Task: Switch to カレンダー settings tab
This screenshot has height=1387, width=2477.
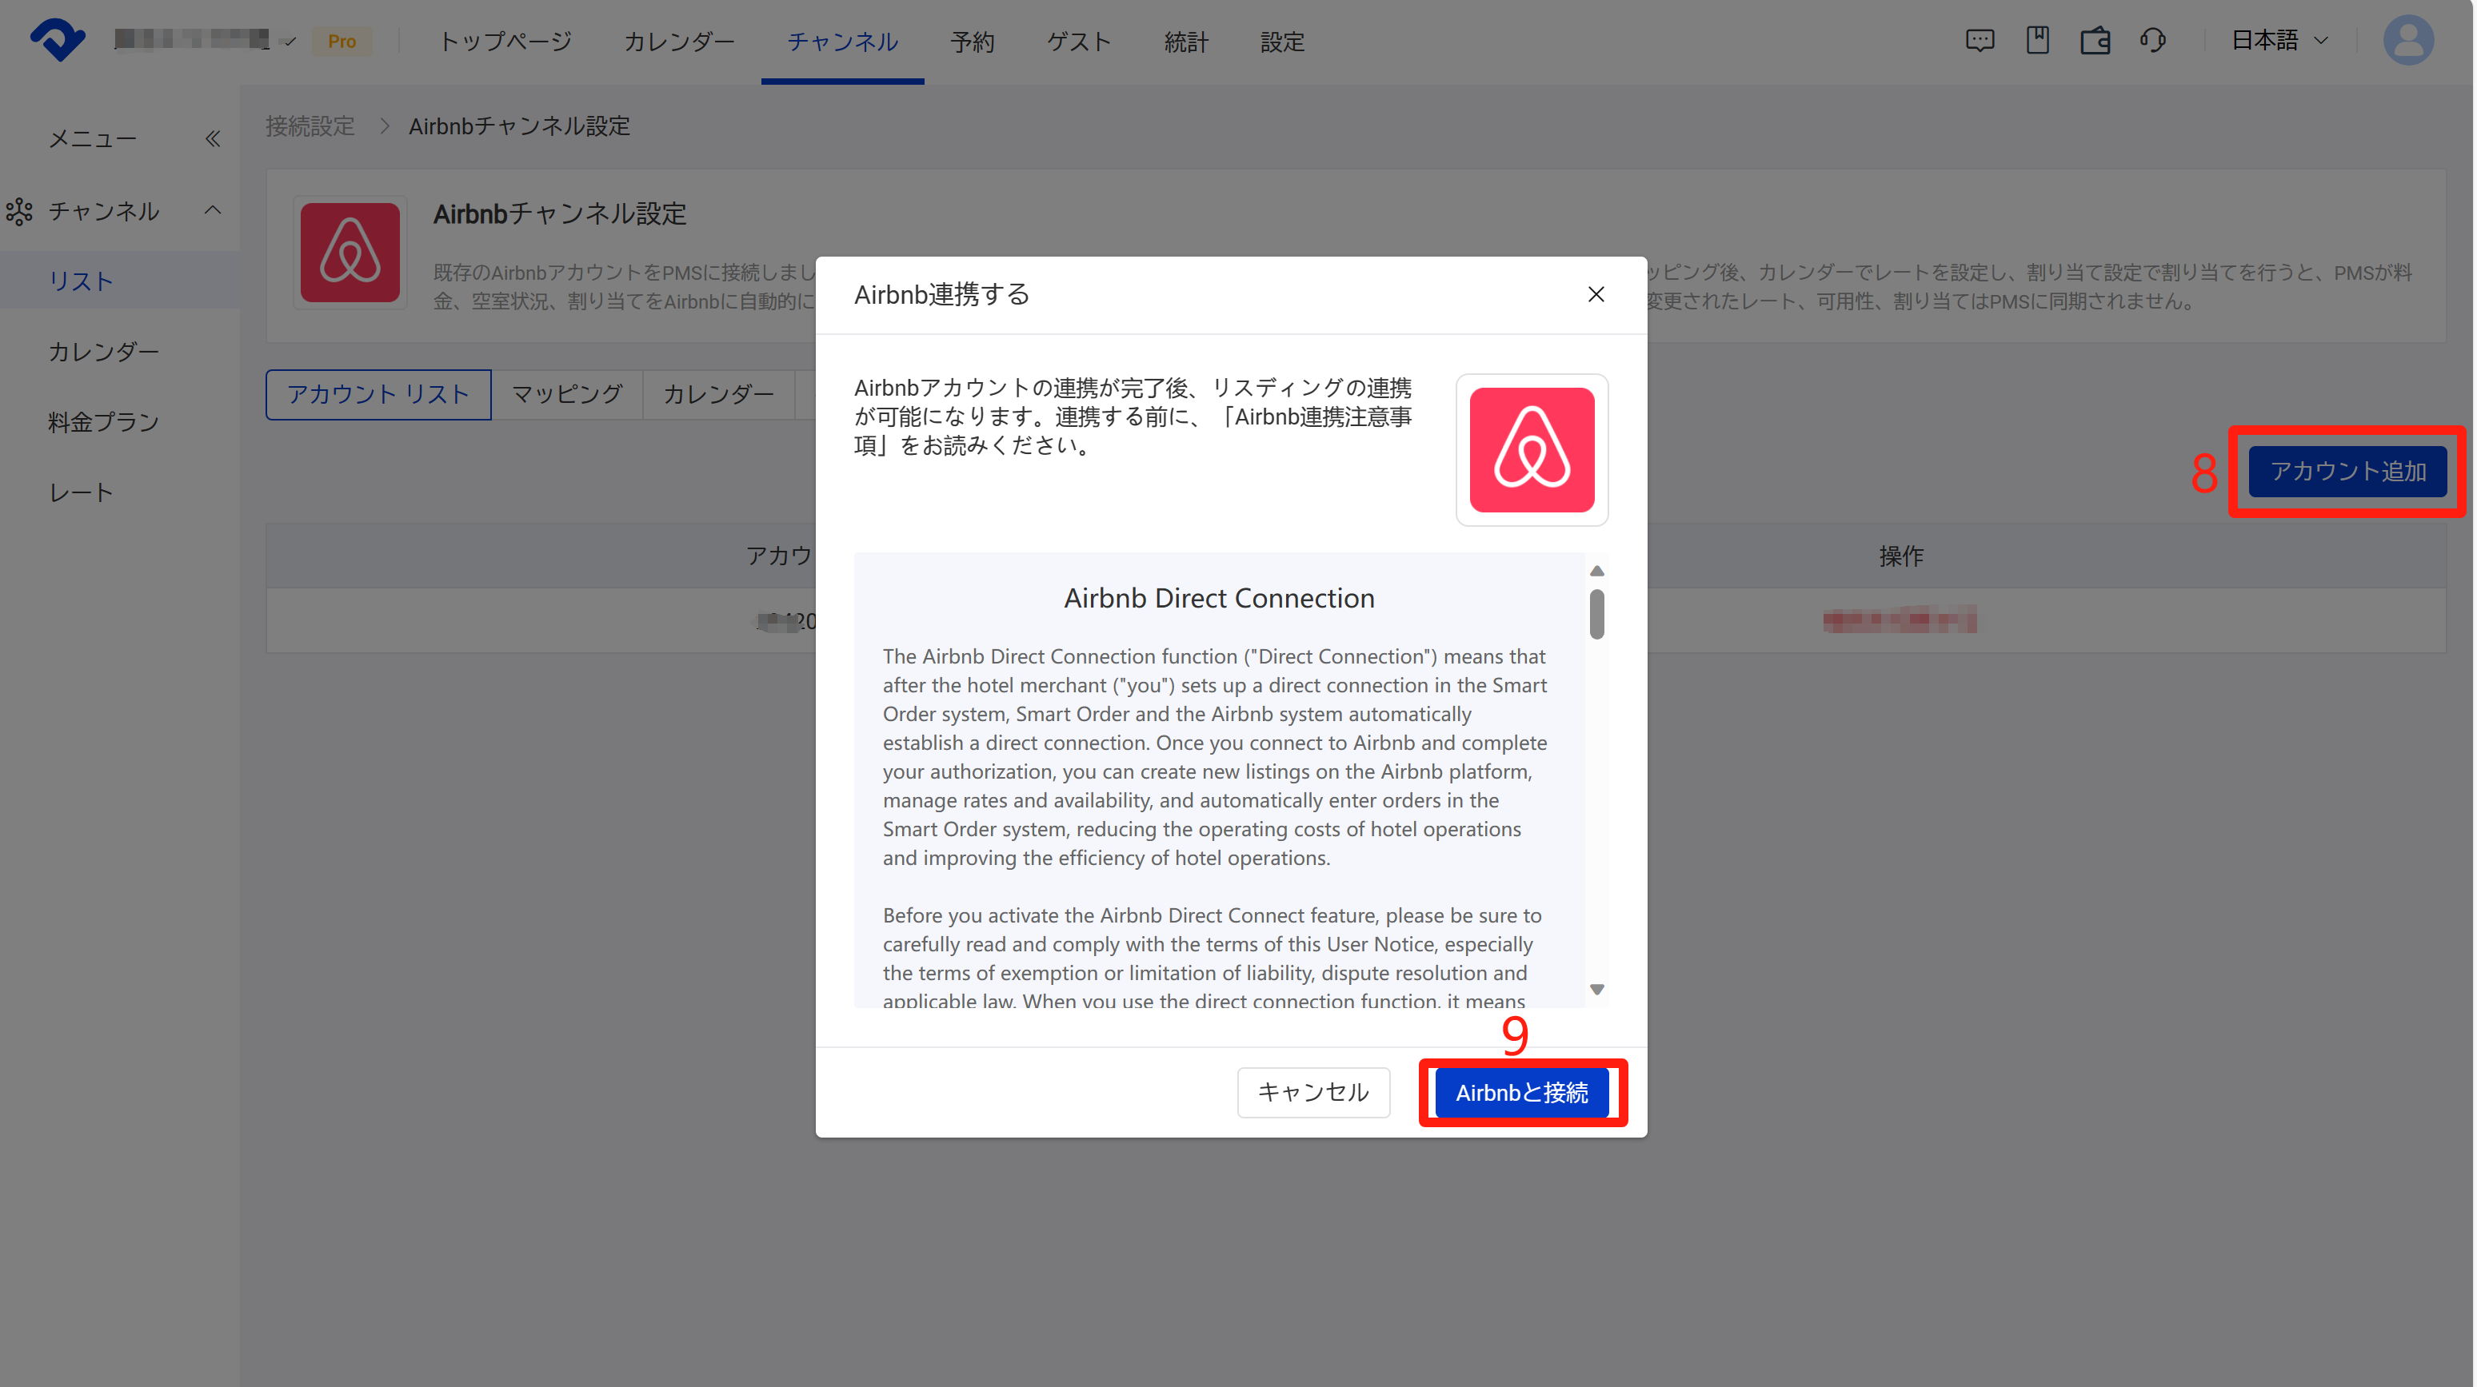Action: tap(718, 394)
